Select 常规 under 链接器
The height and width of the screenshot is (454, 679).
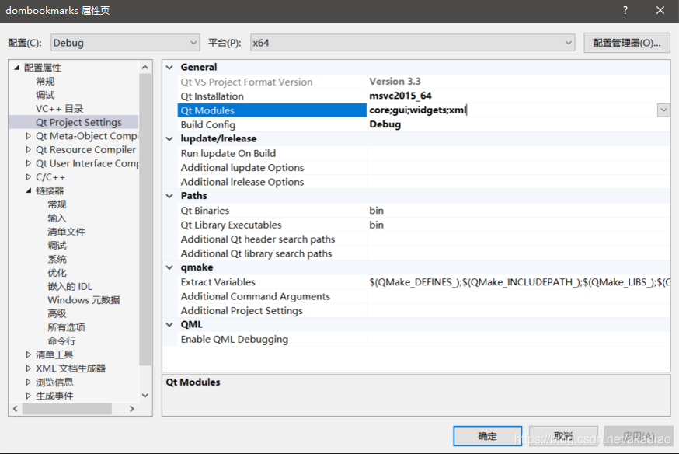point(57,204)
